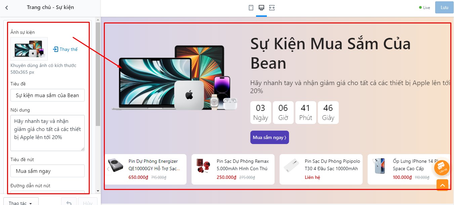Click the Thay thế replace image icon
Viewport: 454px width, 205px height.
pyautogui.click(x=65, y=49)
